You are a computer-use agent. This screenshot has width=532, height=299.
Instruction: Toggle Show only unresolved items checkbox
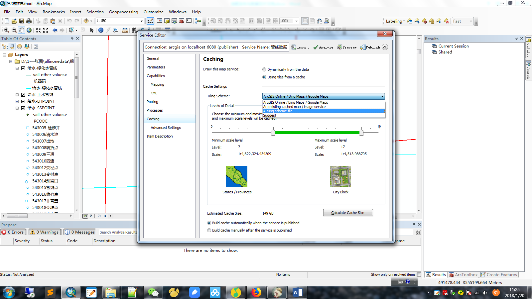[419, 274]
